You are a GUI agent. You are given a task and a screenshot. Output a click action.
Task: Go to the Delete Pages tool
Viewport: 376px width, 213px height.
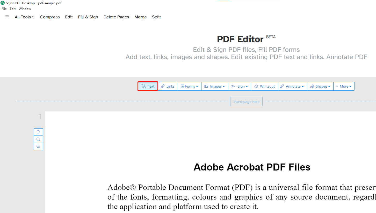(116, 17)
